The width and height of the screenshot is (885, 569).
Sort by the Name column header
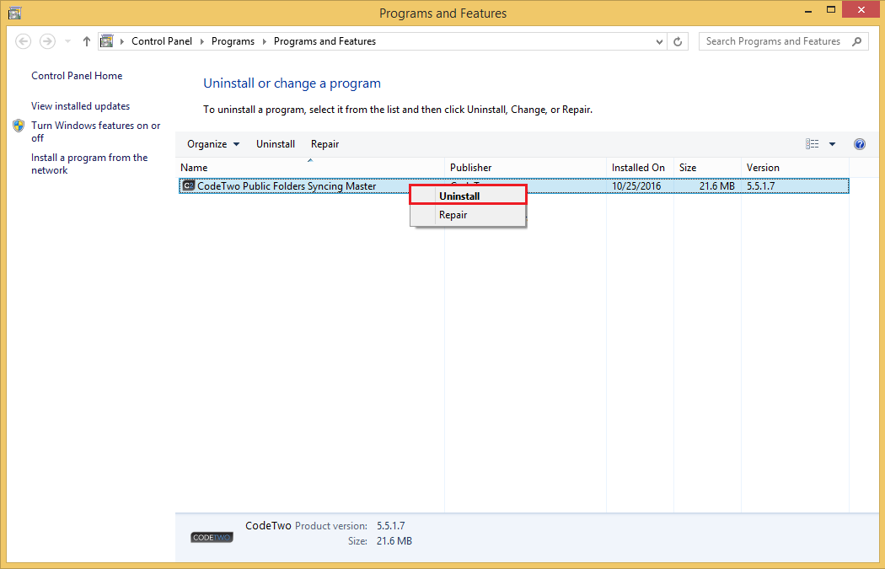coord(310,168)
